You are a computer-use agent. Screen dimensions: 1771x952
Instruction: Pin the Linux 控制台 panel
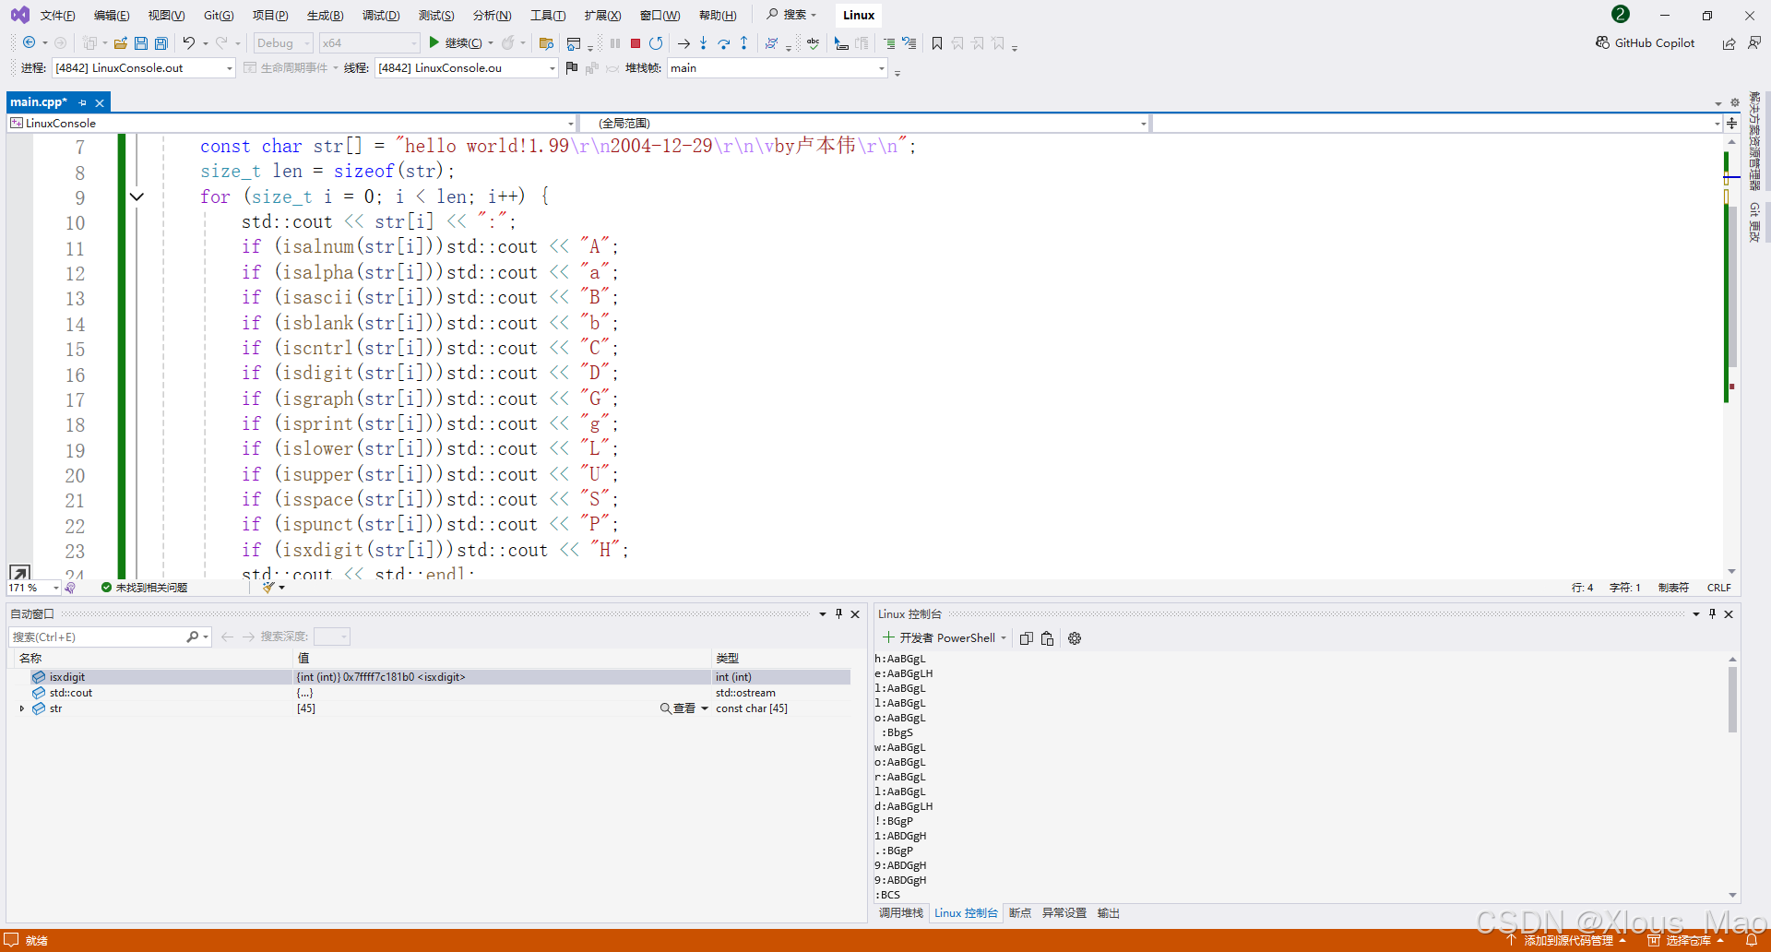click(x=1712, y=613)
